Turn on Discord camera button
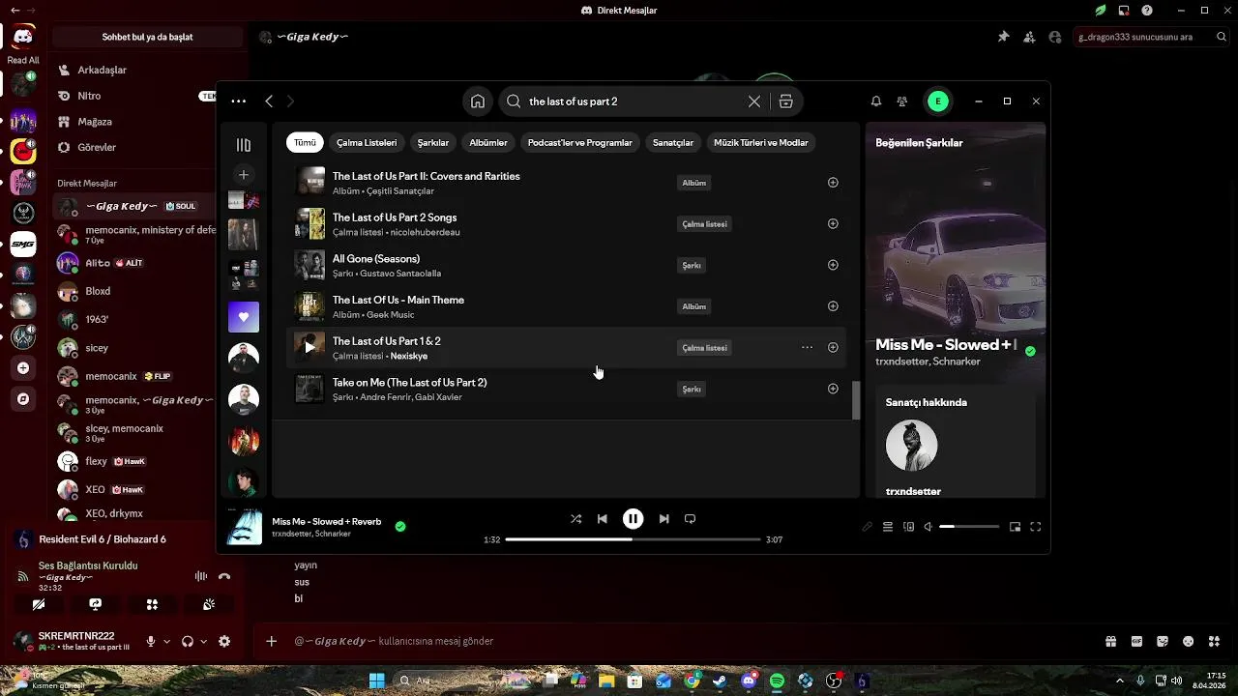1238x696 pixels. coord(39,604)
